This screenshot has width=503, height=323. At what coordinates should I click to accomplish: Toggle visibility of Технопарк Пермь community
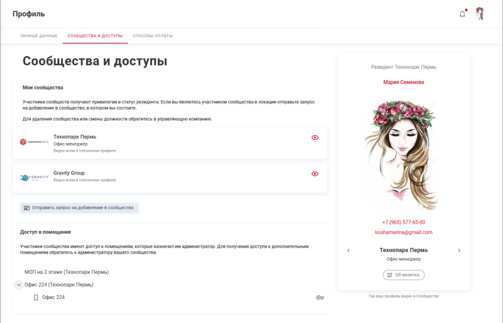click(315, 137)
